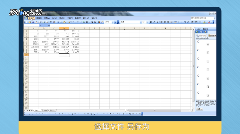Open the 100% zoom dropdown
The width and height of the screenshot is (240, 134).
112,22
